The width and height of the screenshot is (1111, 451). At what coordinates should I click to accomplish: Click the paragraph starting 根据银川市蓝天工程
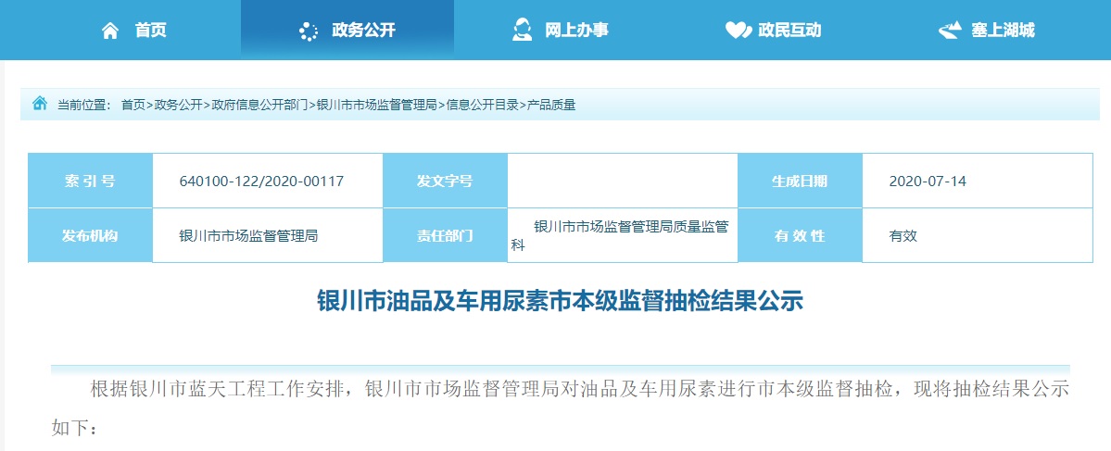560,408
